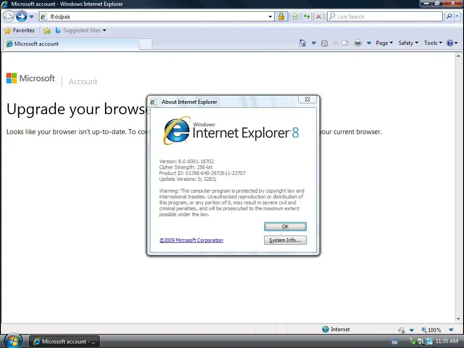464x348 pixels.
Task: Open the Page menu
Action: (384, 43)
